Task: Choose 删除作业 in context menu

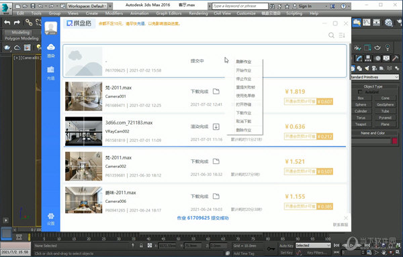Action: pyautogui.click(x=244, y=130)
